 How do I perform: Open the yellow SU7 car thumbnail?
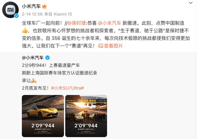(43, 116)
